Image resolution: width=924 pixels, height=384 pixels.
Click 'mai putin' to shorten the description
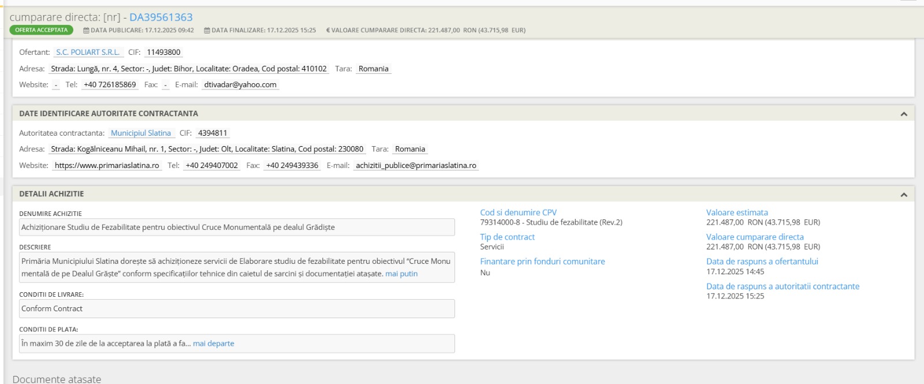pyautogui.click(x=401, y=274)
